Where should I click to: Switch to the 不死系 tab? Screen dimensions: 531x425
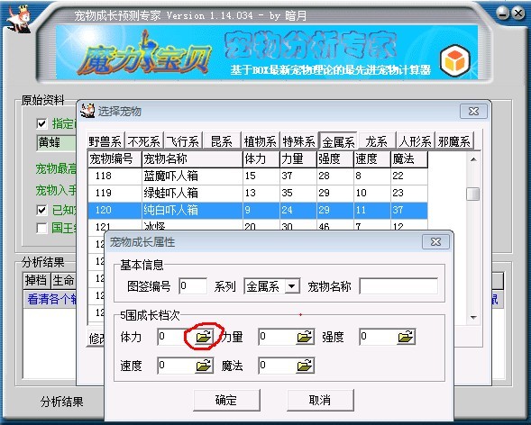point(144,141)
